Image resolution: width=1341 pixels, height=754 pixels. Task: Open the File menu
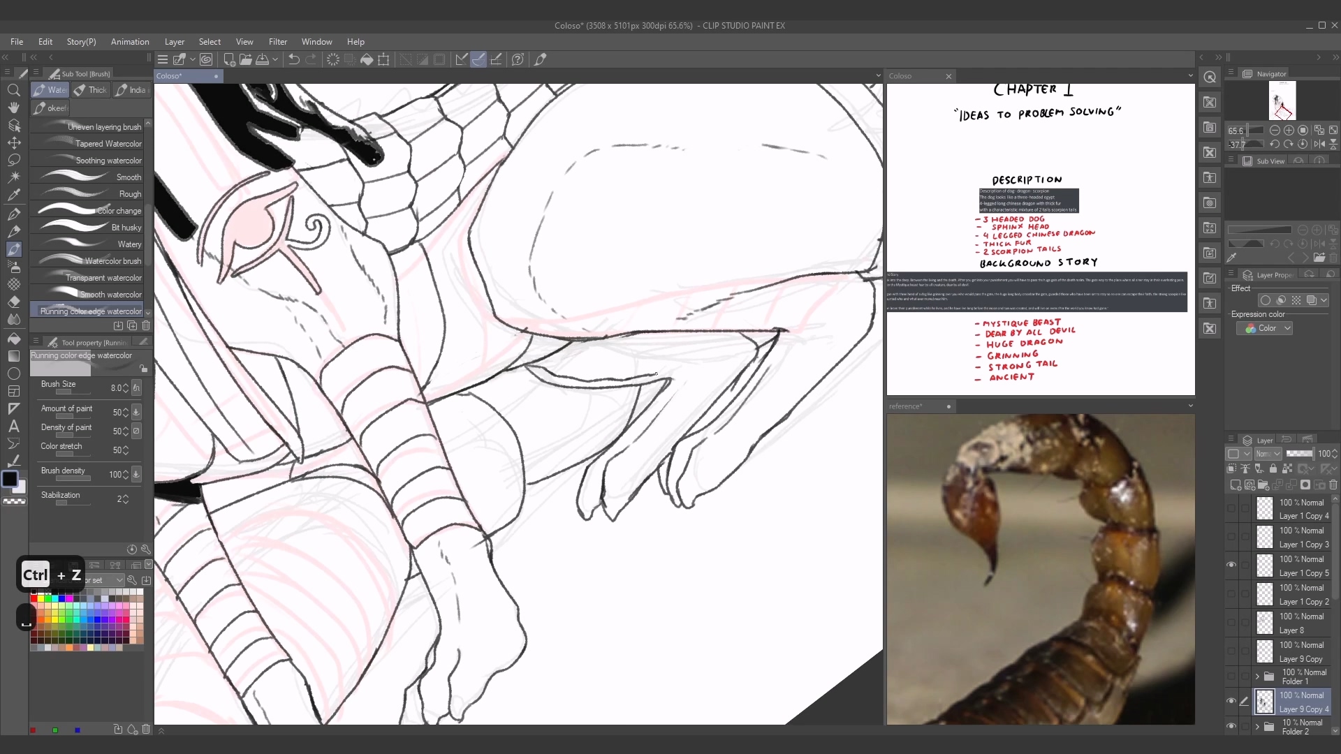pos(17,42)
